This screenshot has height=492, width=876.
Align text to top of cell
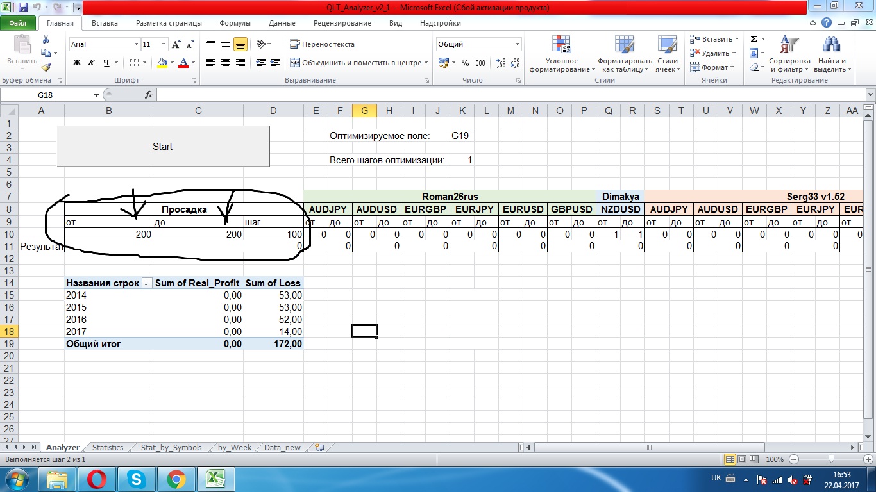pyautogui.click(x=211, y=44)
